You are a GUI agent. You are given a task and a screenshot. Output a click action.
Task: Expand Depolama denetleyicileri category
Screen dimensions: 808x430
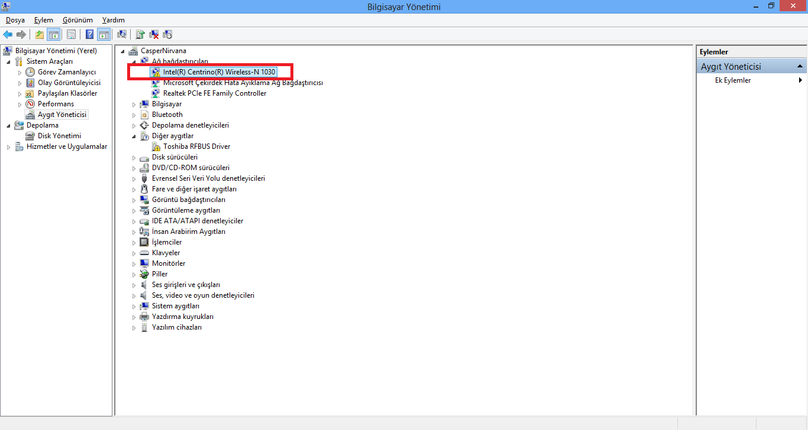pos(134,125)
